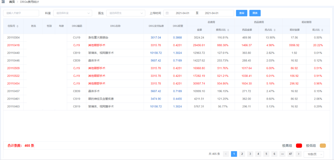Expand the 科室 department dropdown

[73, 13]
